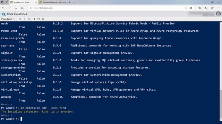Click rdbms-vnet version 10.0.0
Image resolution: width=222 pixels, height=124 pixels.
point(58,31)
